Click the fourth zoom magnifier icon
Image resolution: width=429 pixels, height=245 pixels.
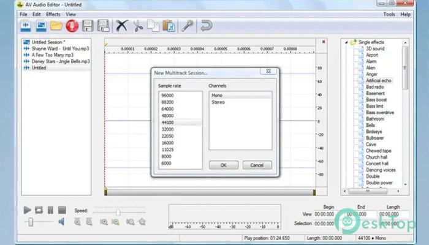pyautogui.click(x=115, y=222)
